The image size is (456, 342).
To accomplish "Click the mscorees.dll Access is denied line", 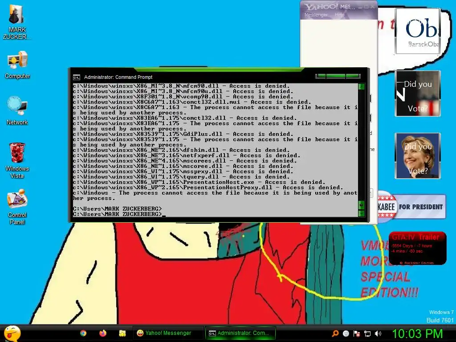I will coord(185,161).
